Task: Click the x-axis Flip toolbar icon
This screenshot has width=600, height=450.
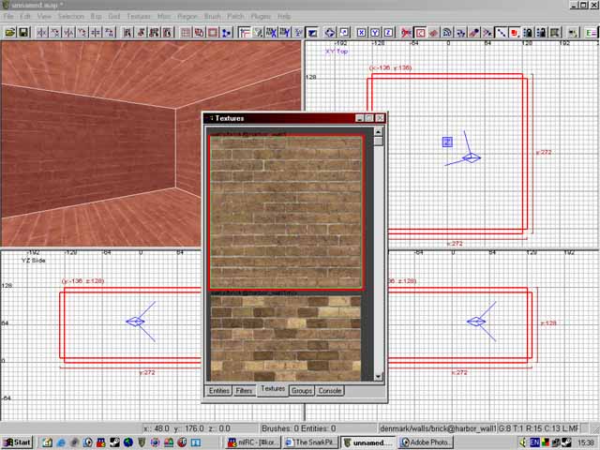Action: click(x=42, y=32)
